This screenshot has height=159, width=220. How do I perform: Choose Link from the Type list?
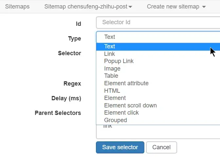109,54
